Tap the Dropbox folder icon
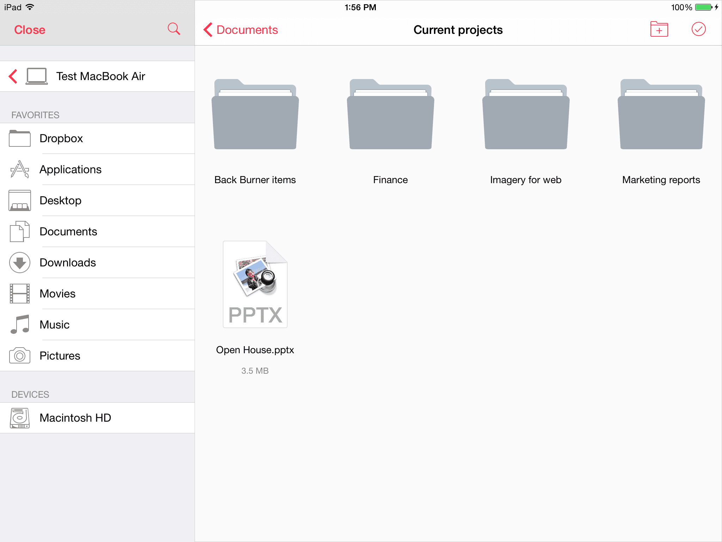 coord(20,138)
